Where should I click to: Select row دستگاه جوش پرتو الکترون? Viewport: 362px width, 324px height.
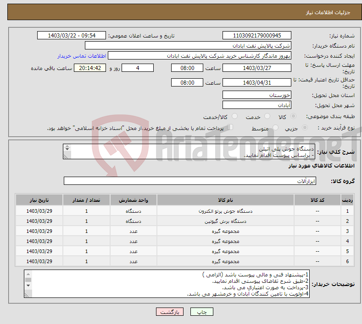pyautogui.click(x=185, y=211)
